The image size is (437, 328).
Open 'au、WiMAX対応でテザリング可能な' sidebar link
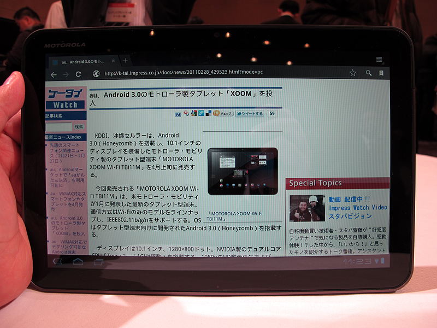pyautogui.click(x=68, y=247)
